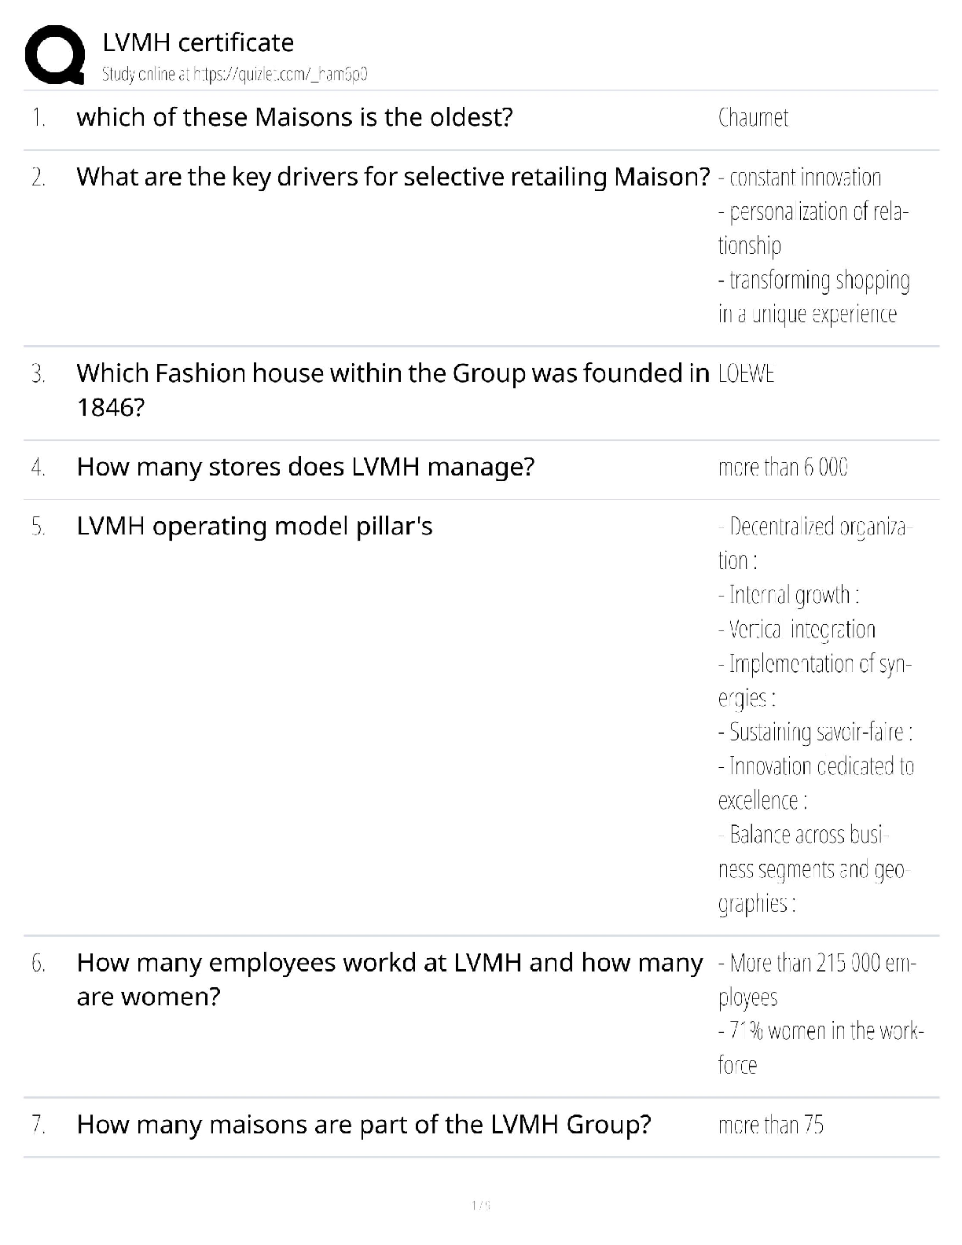Select question about house founded in 1846

point(393,374)
